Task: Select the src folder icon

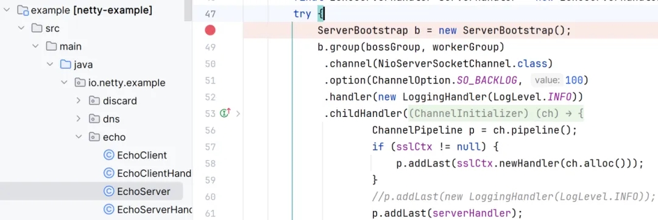Action: click(x=37, y=28)
